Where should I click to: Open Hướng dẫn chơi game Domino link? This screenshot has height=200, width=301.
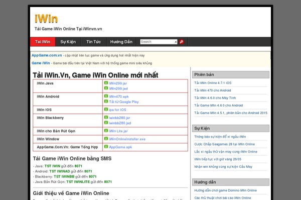coord(226,190)
